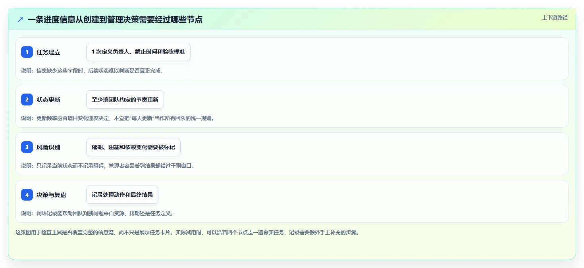Click the 状态更新 step title
Image resolution: width=584 pixels, height=268 pixels.
tap(48, 100)
